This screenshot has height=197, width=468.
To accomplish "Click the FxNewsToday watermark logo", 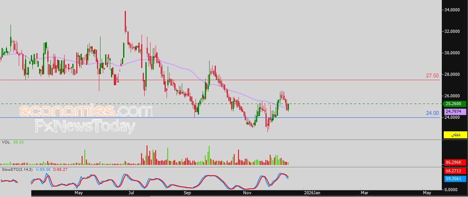I will 85,127.
